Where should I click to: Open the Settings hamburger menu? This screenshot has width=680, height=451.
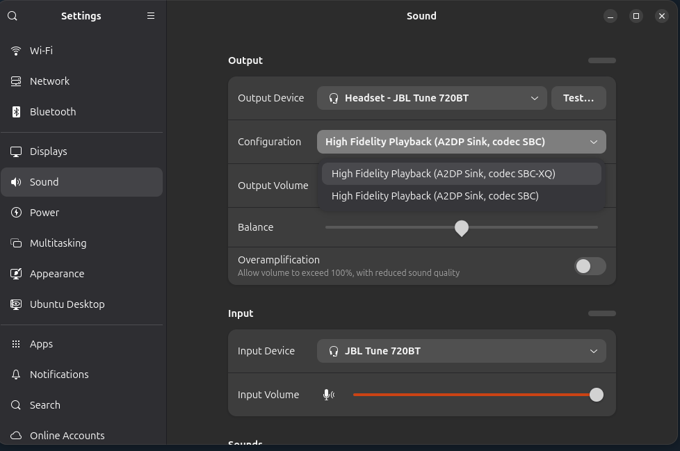[x=151, y=16]
